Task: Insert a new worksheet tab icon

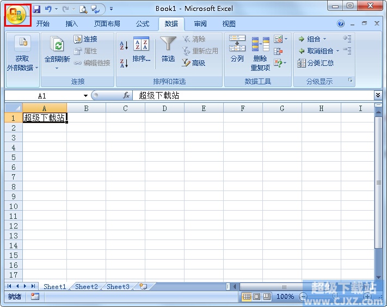Action: tap(143, 286)
